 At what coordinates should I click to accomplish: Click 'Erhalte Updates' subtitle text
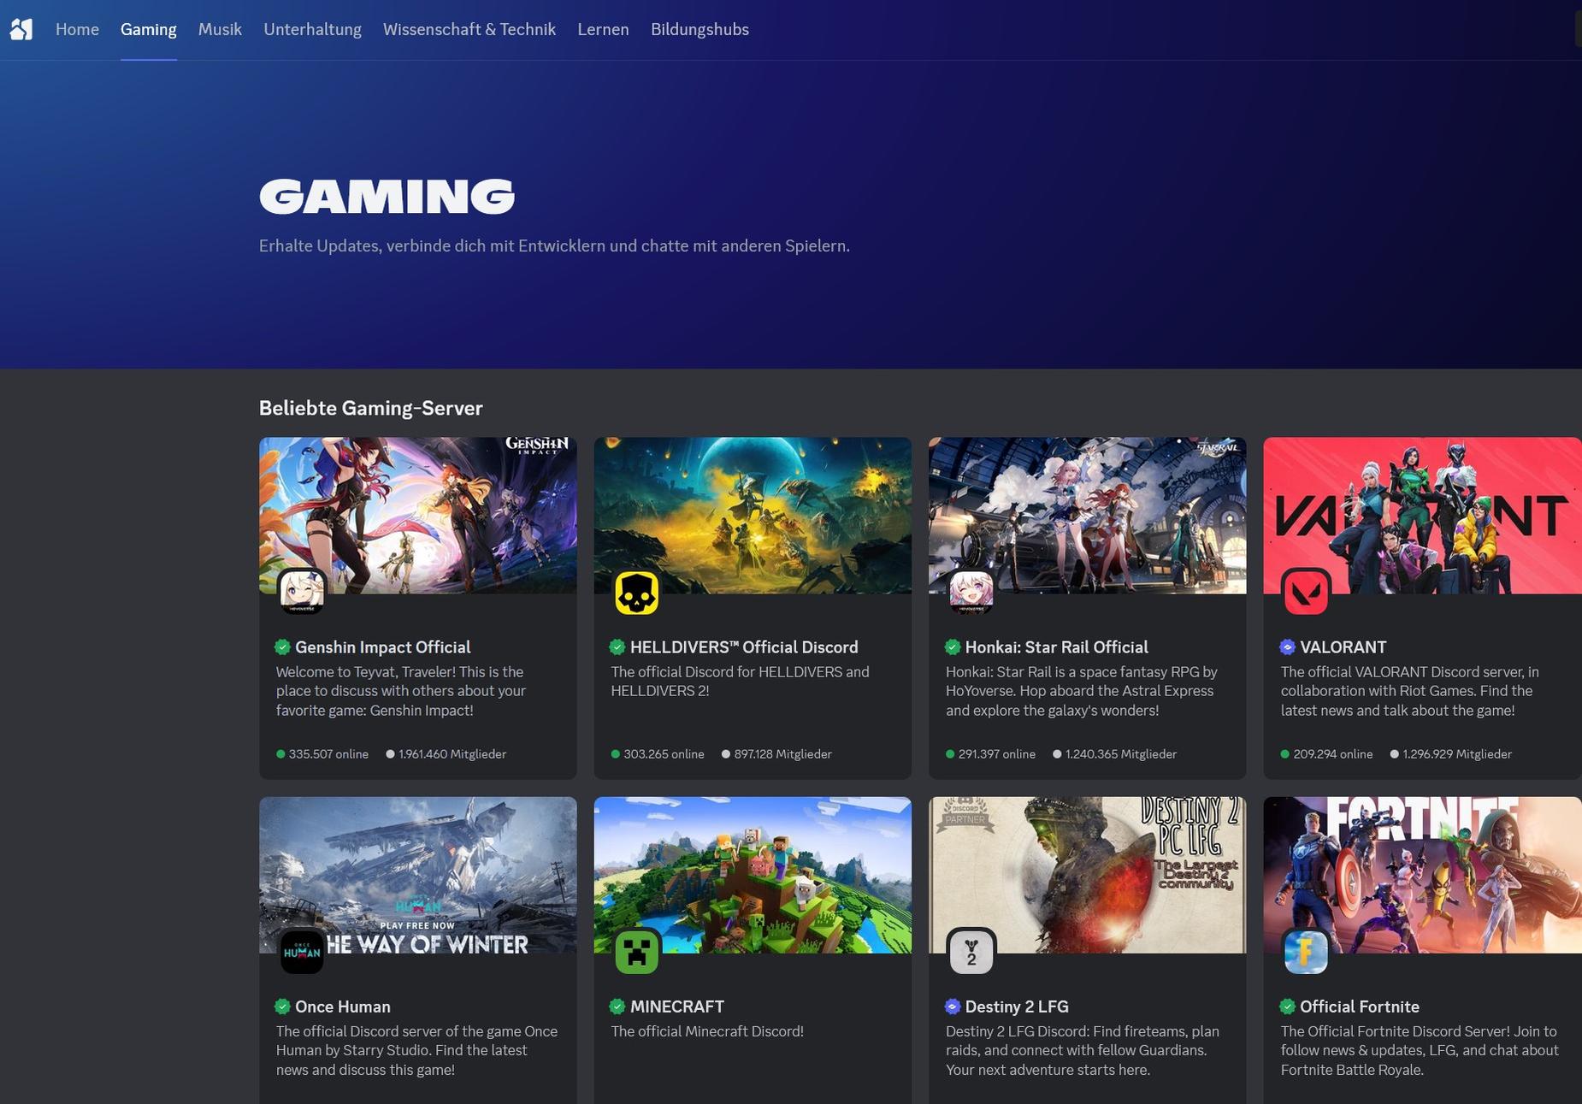tap(554, 246)
